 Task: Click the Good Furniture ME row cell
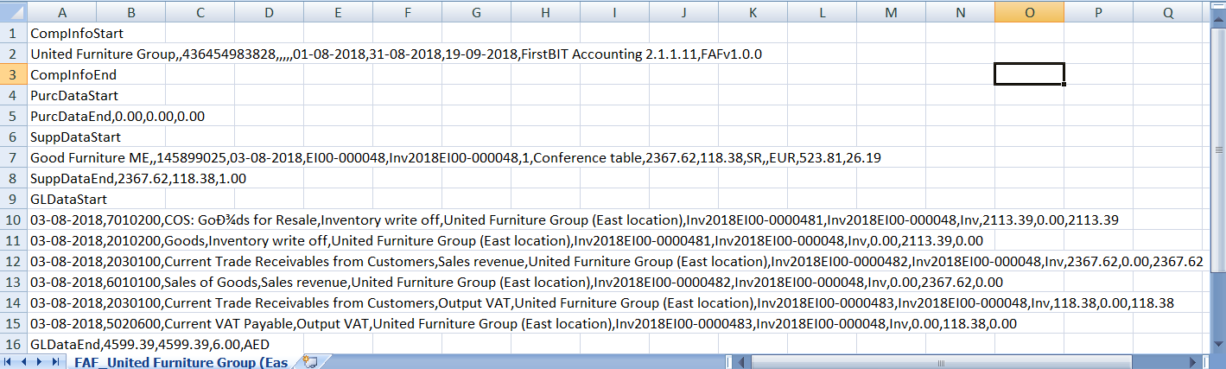[x=455, y=158]
